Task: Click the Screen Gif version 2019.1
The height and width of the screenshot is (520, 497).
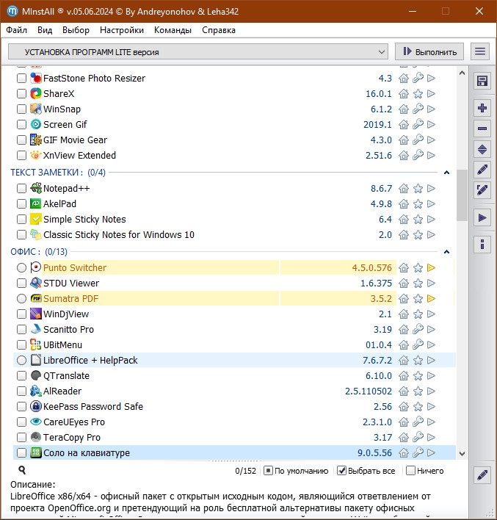Action: (x=377, y=125)
